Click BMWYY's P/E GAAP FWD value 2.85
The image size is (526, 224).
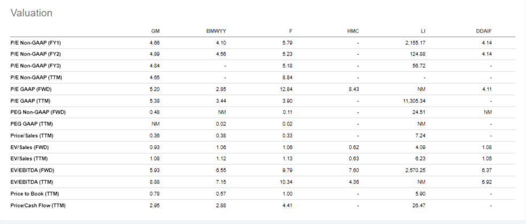(x=221, y=90)
